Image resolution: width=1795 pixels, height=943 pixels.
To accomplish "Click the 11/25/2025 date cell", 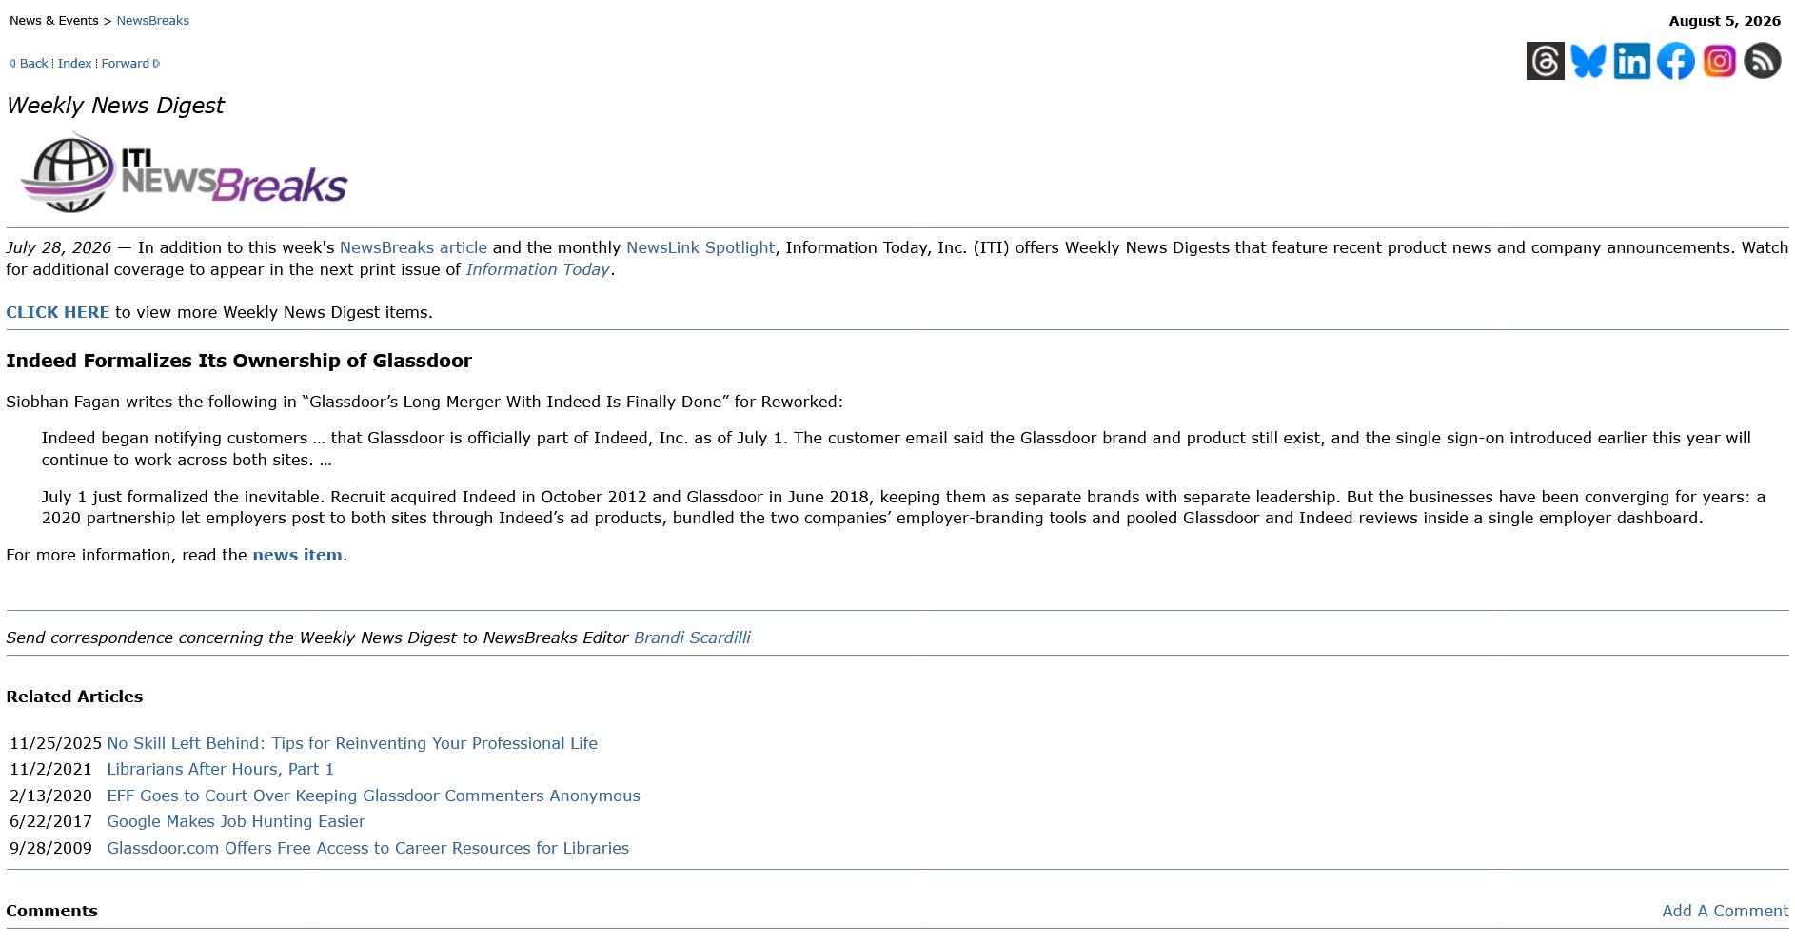I will pos(55,743).
